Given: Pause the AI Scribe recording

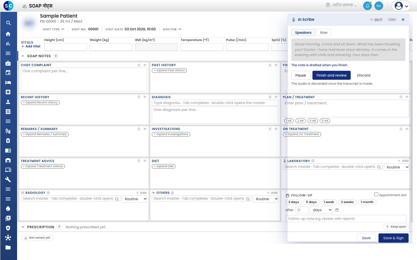Looking at the screenshot, I should [301, 75].
